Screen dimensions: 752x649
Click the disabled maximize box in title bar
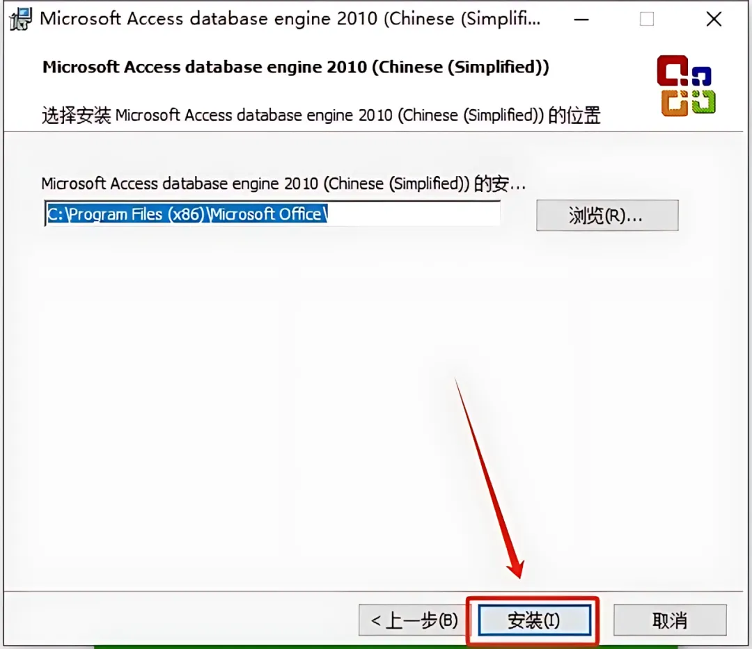click(x=646, y=19)
